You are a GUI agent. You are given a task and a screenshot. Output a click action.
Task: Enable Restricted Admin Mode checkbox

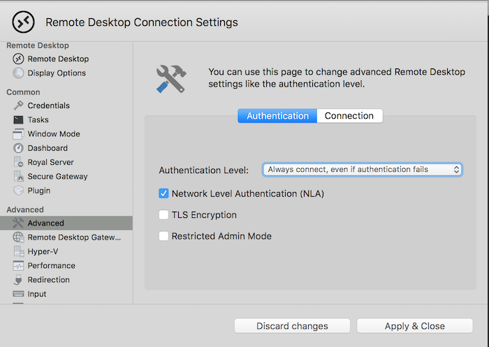click(164, 236)
